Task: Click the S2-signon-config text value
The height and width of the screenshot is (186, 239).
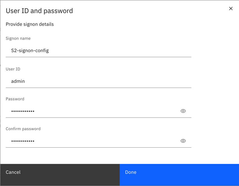Action: pos(30,50)
